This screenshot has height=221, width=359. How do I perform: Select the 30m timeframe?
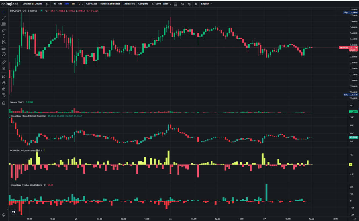tap(66, 4)
